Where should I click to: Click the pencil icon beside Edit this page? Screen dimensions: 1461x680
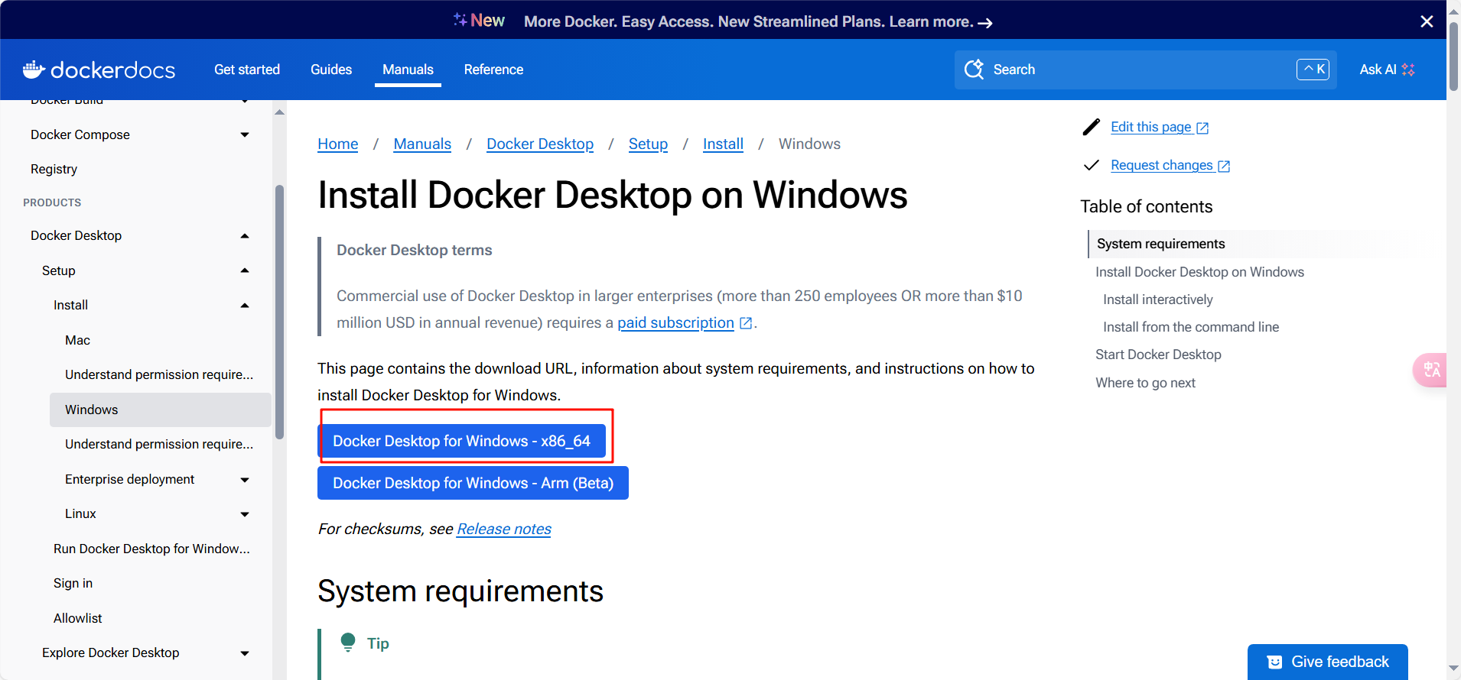(1092, 127)
